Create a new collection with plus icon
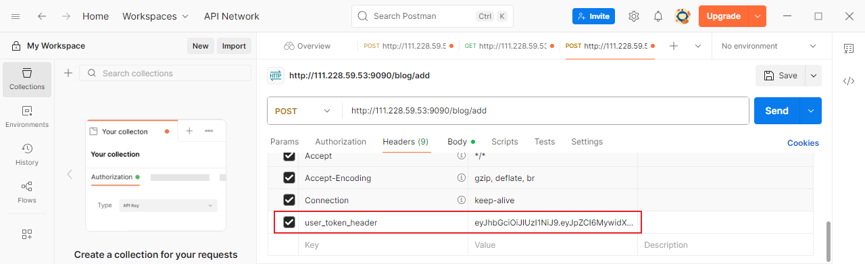865x264 pixels. (x=68, y=73)
